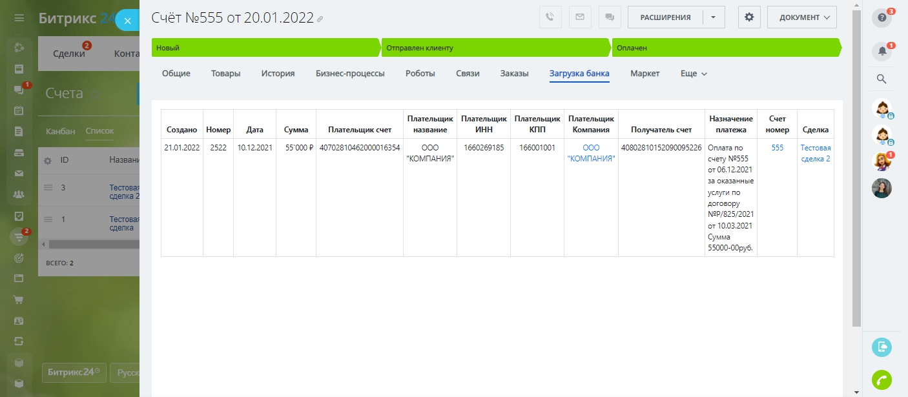Click the green phone call button
Screen dimensions: 908x397
click(x=882, y=380)
